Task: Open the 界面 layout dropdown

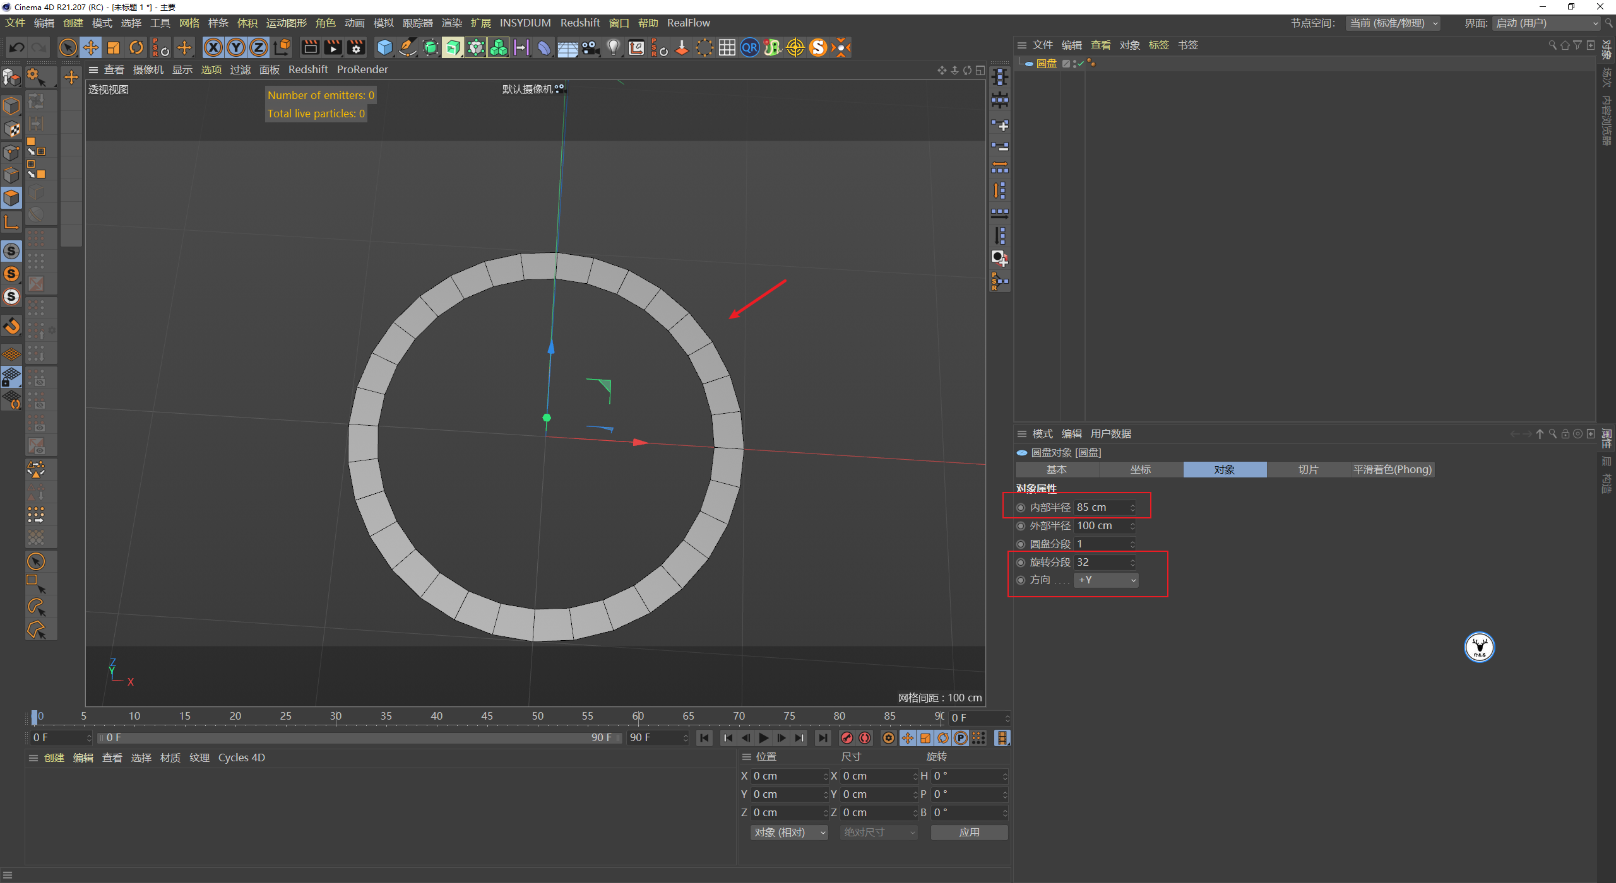Action: (x=1547, y=23)
